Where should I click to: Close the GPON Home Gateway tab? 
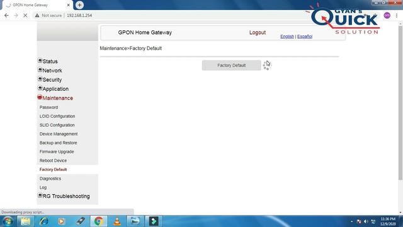[69, 5]
